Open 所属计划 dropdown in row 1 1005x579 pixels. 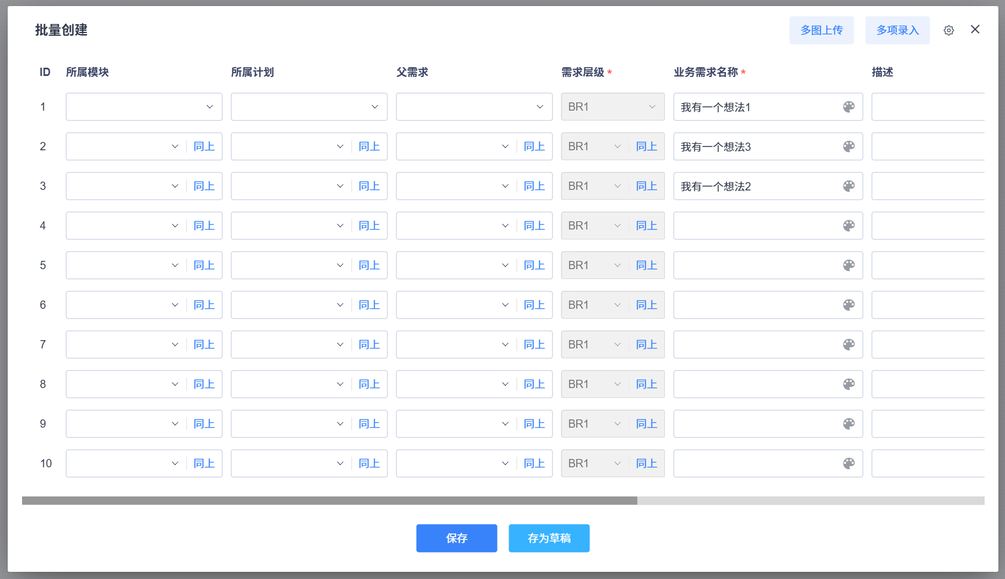tap(309, 107)
